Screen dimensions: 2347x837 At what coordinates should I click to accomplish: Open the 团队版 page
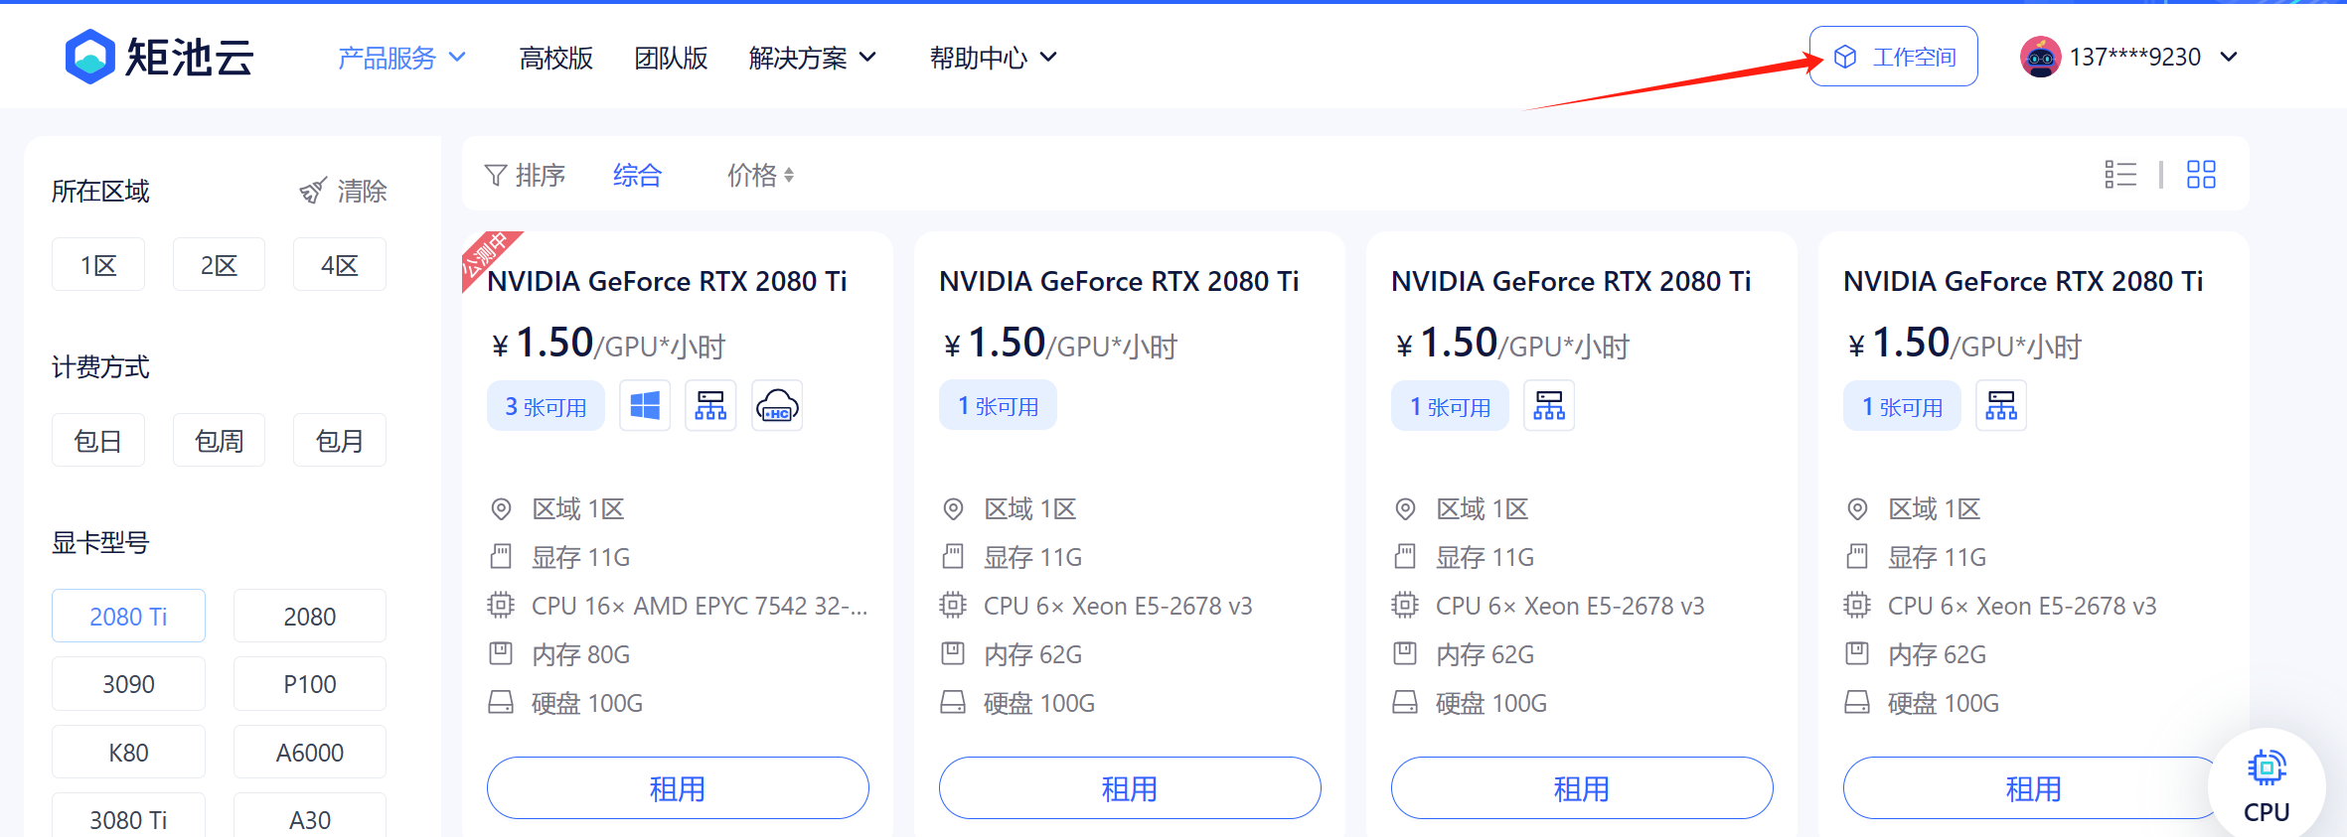click(671, 58)
